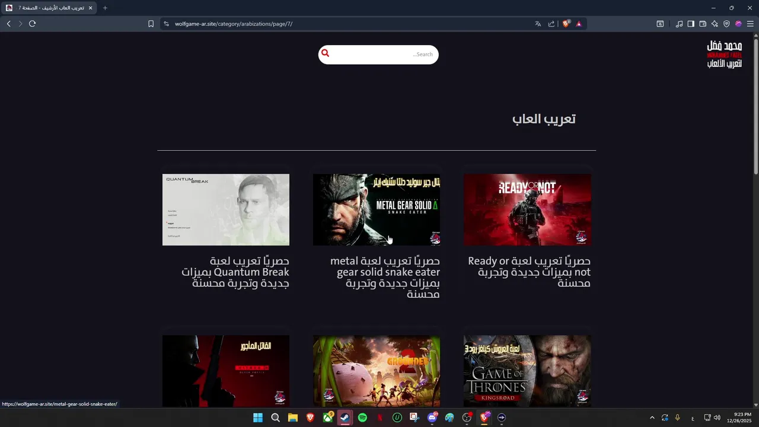Open Xbox app from the taskbar
Screen dimensions: 759x427
coord(327,418)
